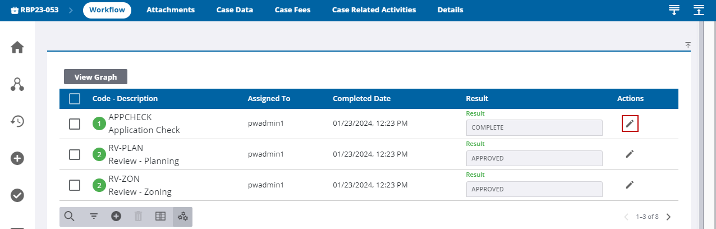Go to next page of results
Screen dimensions: 716x229
pyautogui.click(x=668, y=217)
